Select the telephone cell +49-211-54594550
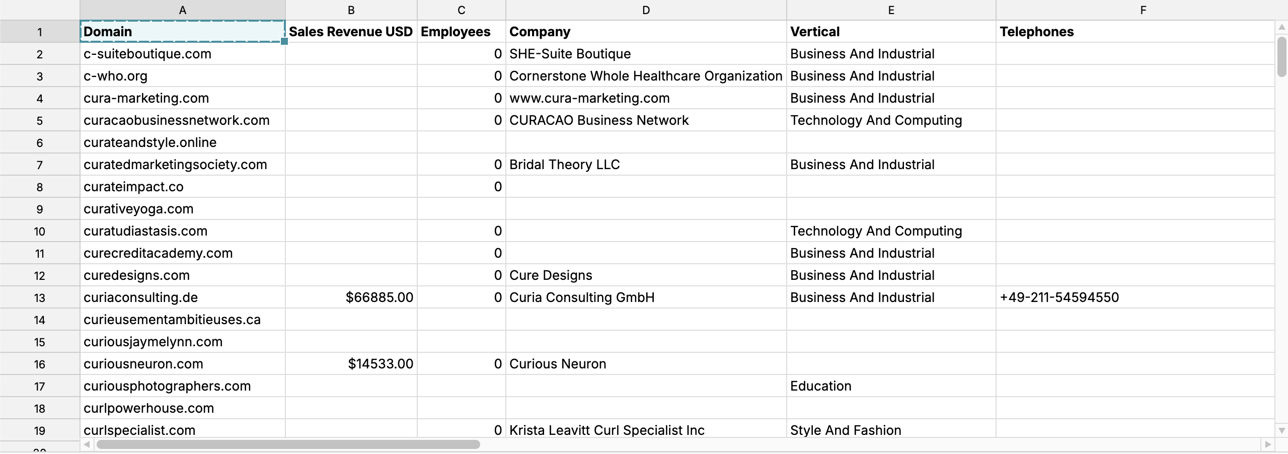Screen dimensions: 1288x454 pos(1135,297)
